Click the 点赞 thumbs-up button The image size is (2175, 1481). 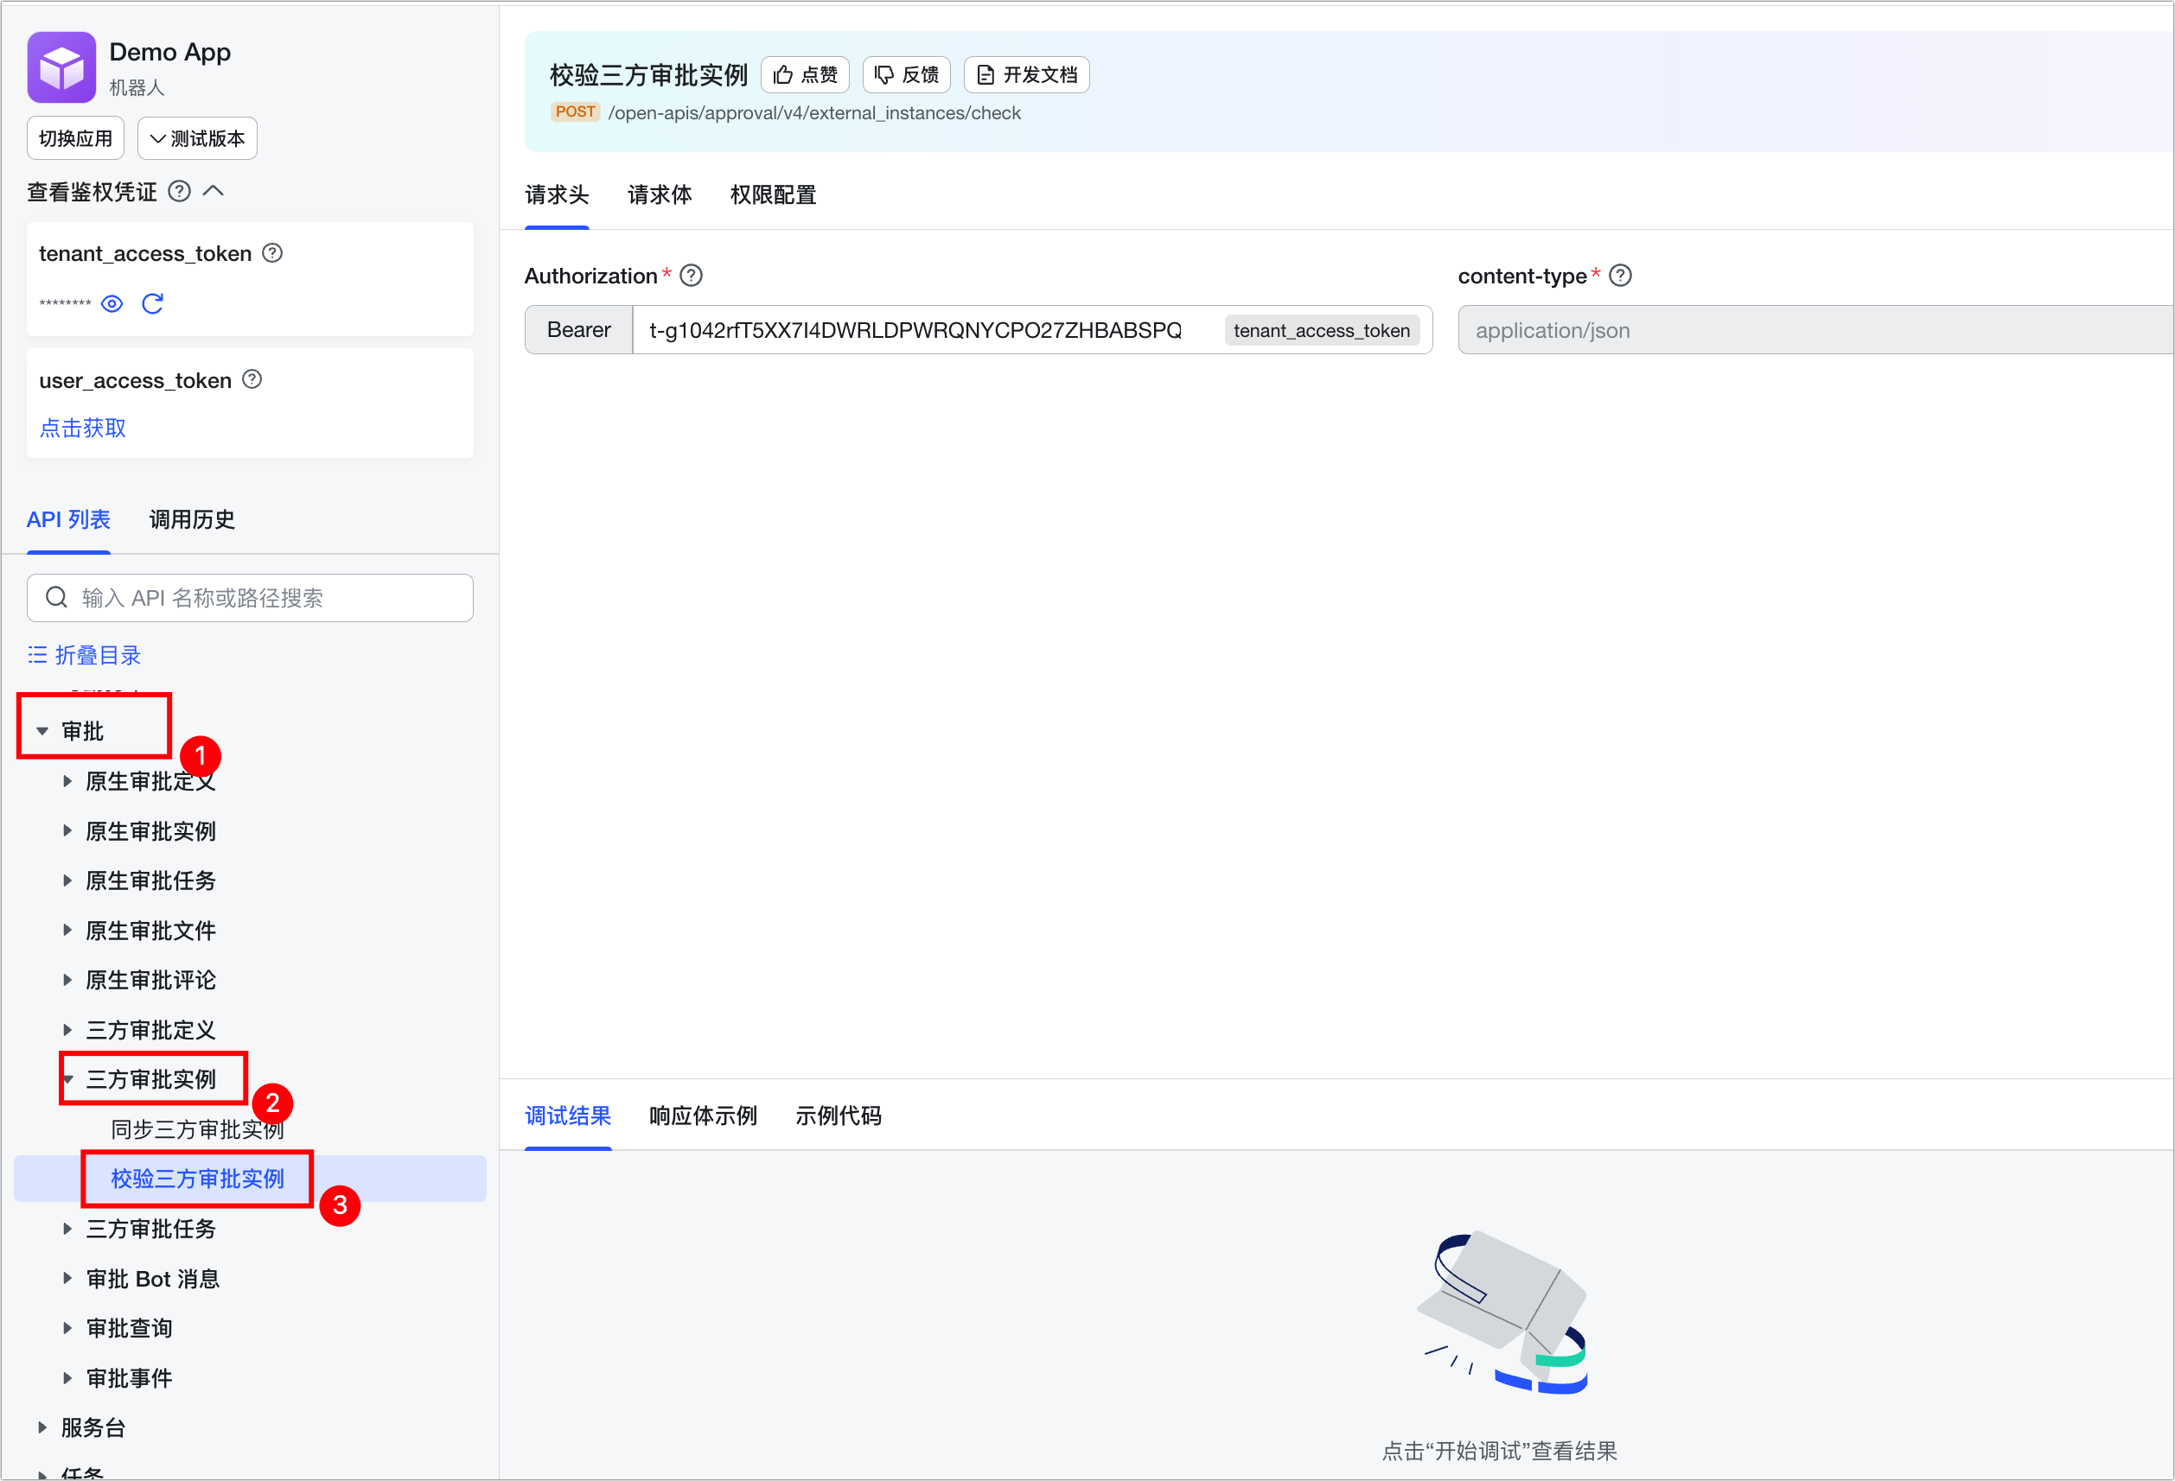(x=805, y=75)
